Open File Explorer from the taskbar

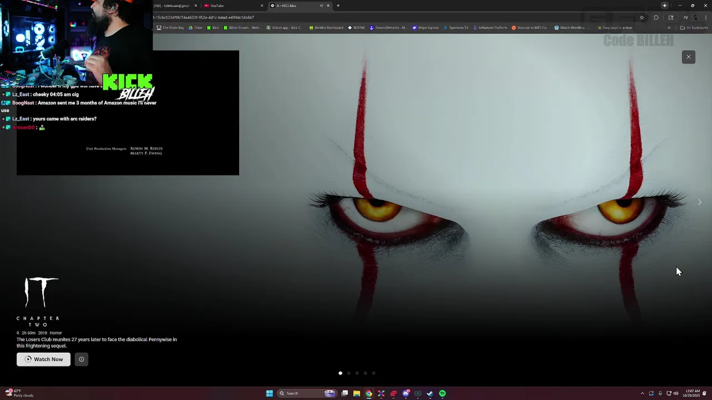click(x=357, y=393)
